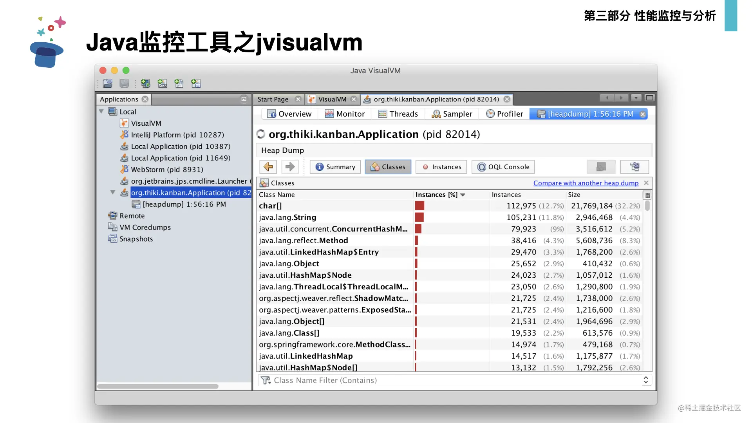
Task: Open the OQL Console
Action: click(503, 167)
